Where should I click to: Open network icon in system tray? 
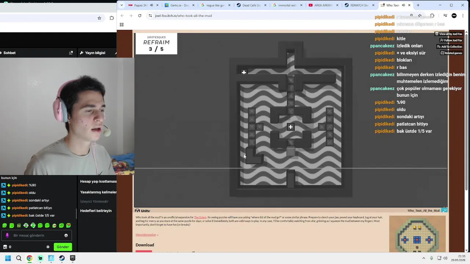[439, 258]
